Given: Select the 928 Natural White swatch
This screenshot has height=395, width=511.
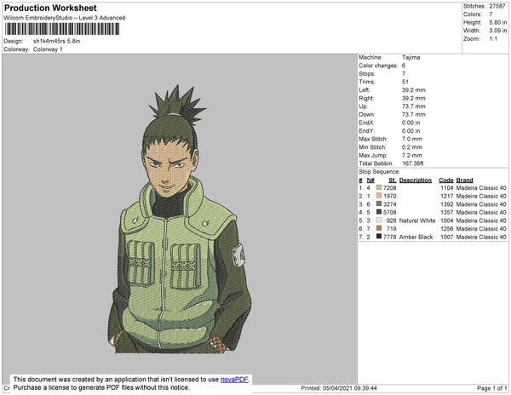Looking at the screenshot, I should [379, 220].
